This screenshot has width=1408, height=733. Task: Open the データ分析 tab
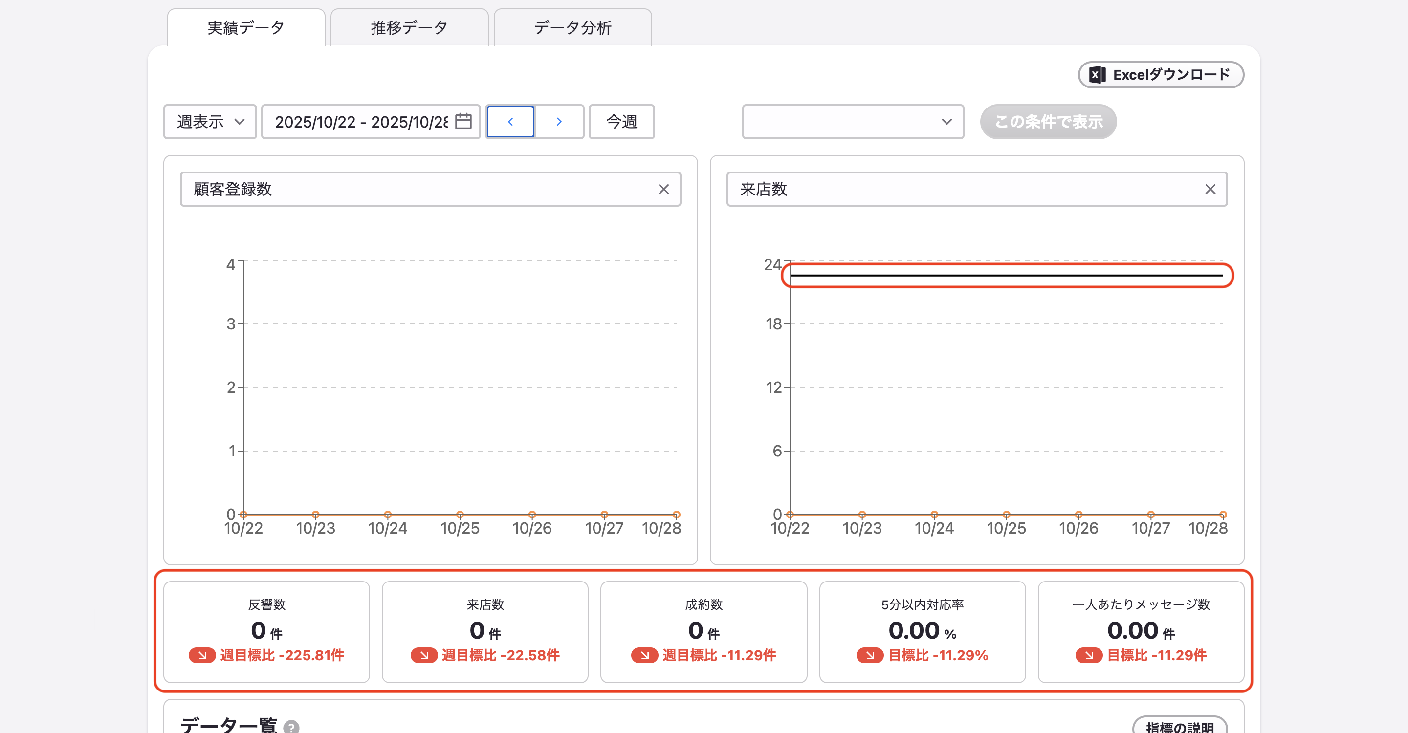pos(572,27)
